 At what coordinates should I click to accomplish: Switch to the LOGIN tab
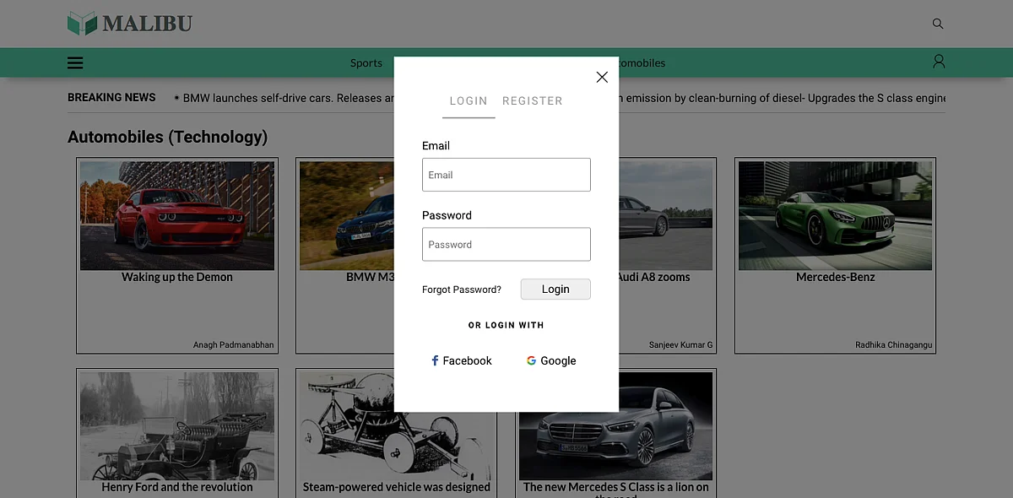[x=469, y=100]
